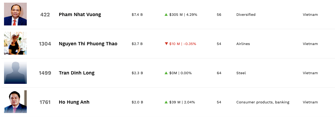Open Nguyen Thi Phuong Thao's profile
The height and width of the screenshot is (124, 335).
tap(88, 44)
